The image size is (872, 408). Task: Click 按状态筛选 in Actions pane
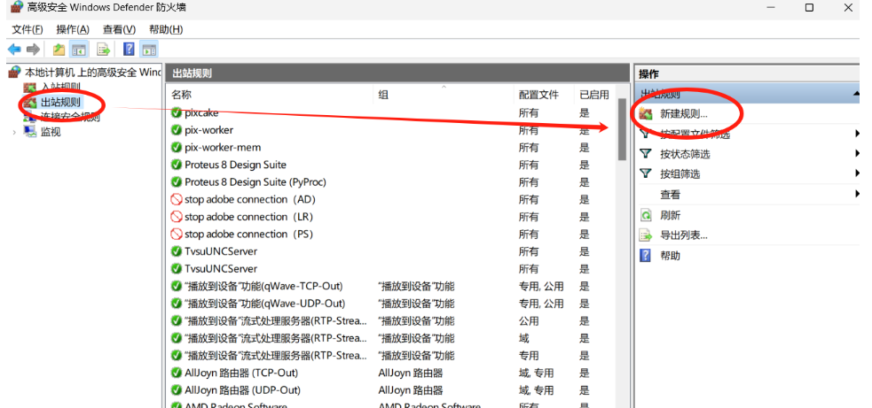pyautogui.click(x=685, y=154)
